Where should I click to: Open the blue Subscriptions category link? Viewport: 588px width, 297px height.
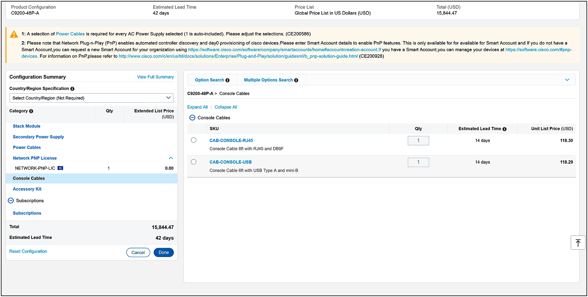click(27, 213)
